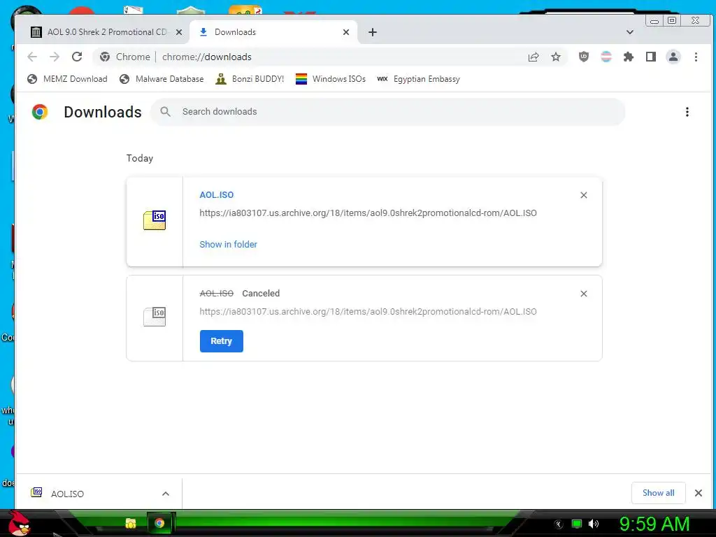
Task: Click the search magnifier icon
Action: click(165, 111)
